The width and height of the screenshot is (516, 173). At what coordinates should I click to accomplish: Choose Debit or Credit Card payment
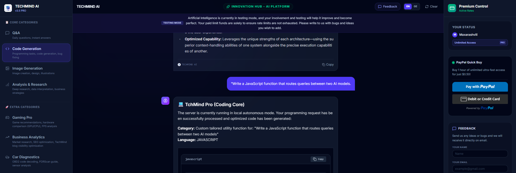(x=480, y=99)
